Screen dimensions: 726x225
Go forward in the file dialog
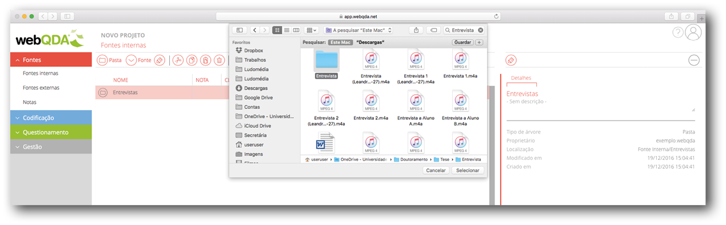click(265, 30)
